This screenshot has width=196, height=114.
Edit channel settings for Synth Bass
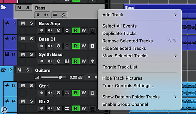[58, 61]
